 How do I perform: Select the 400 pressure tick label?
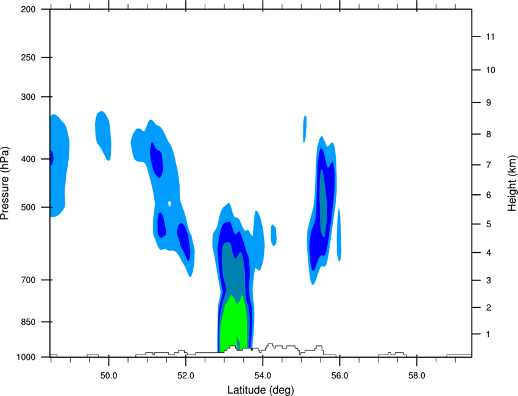point(28,159)
